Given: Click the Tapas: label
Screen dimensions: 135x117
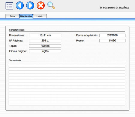Looking at the screenshot, I should point(13,46).
